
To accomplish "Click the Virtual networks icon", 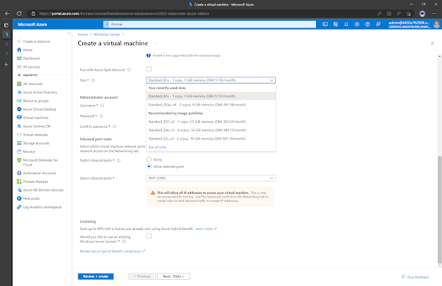I will point(19,135).
